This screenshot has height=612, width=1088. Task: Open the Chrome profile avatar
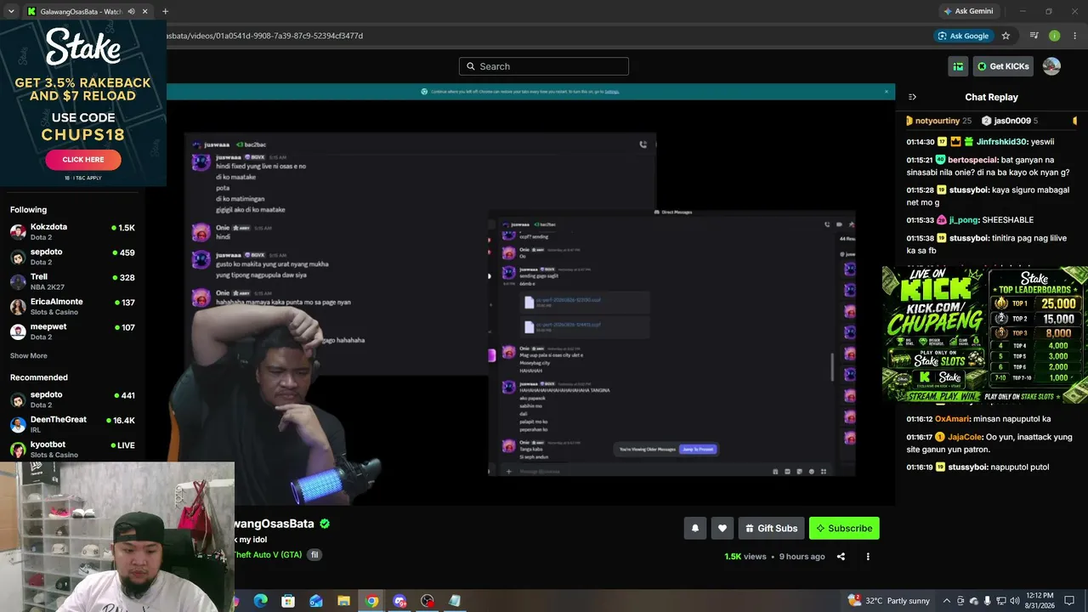point(1055,36)
